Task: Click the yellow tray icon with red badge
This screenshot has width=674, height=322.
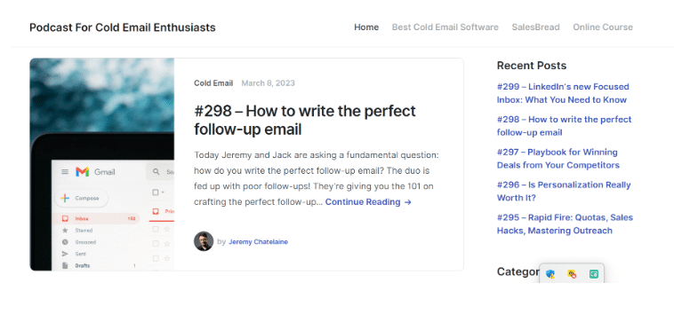Action: click(x=572, y=274)
